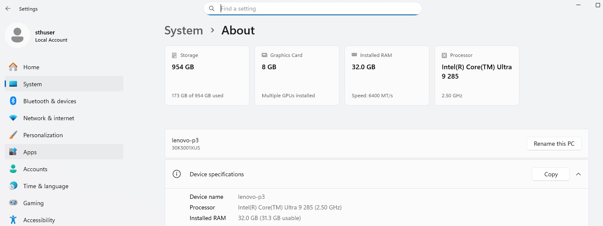603x226 pixels.
Task: Click the search magnifier icon
Action: pyautogui.click(x=212, y=8)
